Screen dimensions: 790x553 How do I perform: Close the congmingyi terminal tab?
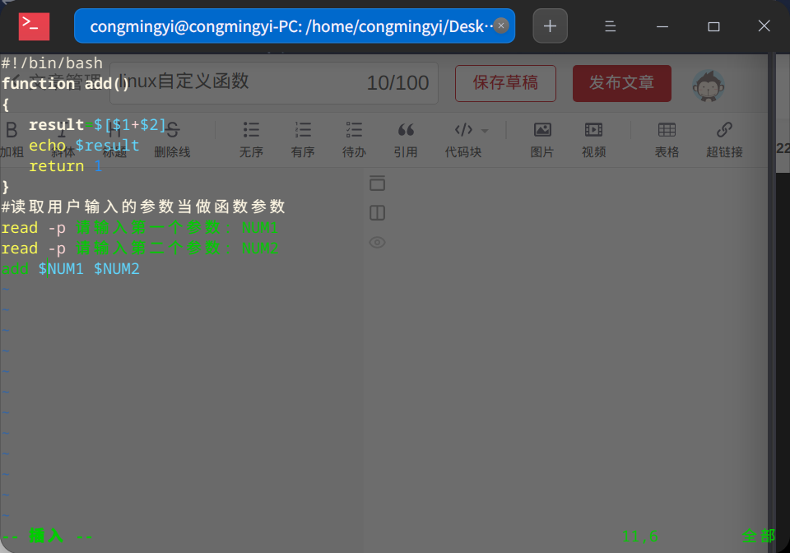pyautogui.click(x=501, y=26)
